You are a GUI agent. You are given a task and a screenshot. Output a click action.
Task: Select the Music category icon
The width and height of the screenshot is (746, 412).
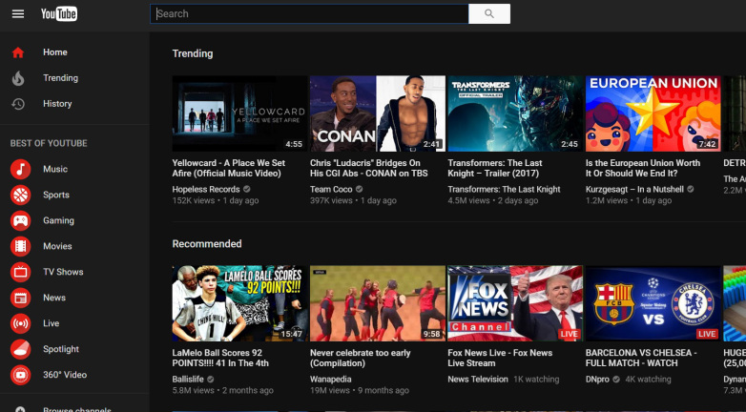click(20, 169)
